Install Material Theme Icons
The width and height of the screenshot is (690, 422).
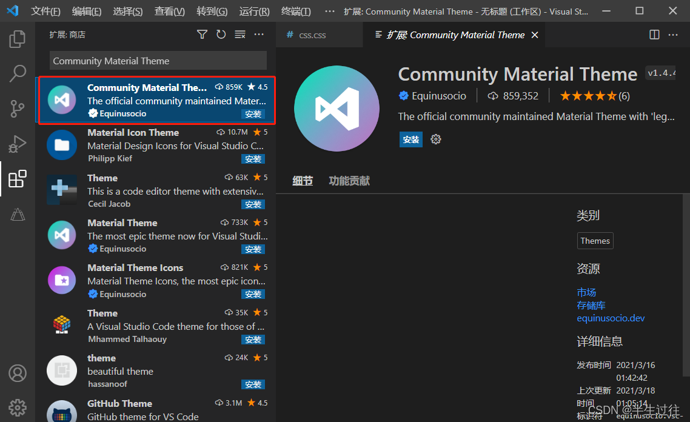[253, 294]
